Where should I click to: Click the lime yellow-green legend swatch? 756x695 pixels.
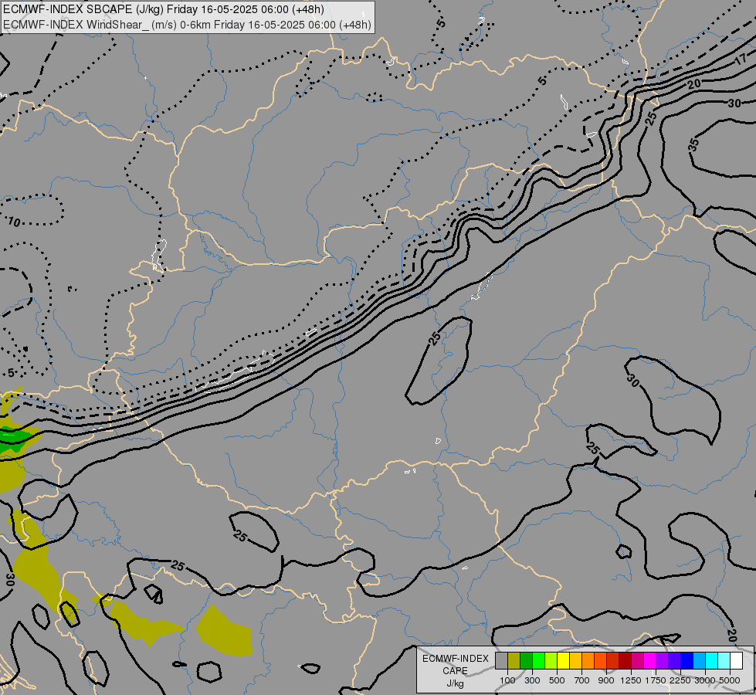[x=551, y=661]
